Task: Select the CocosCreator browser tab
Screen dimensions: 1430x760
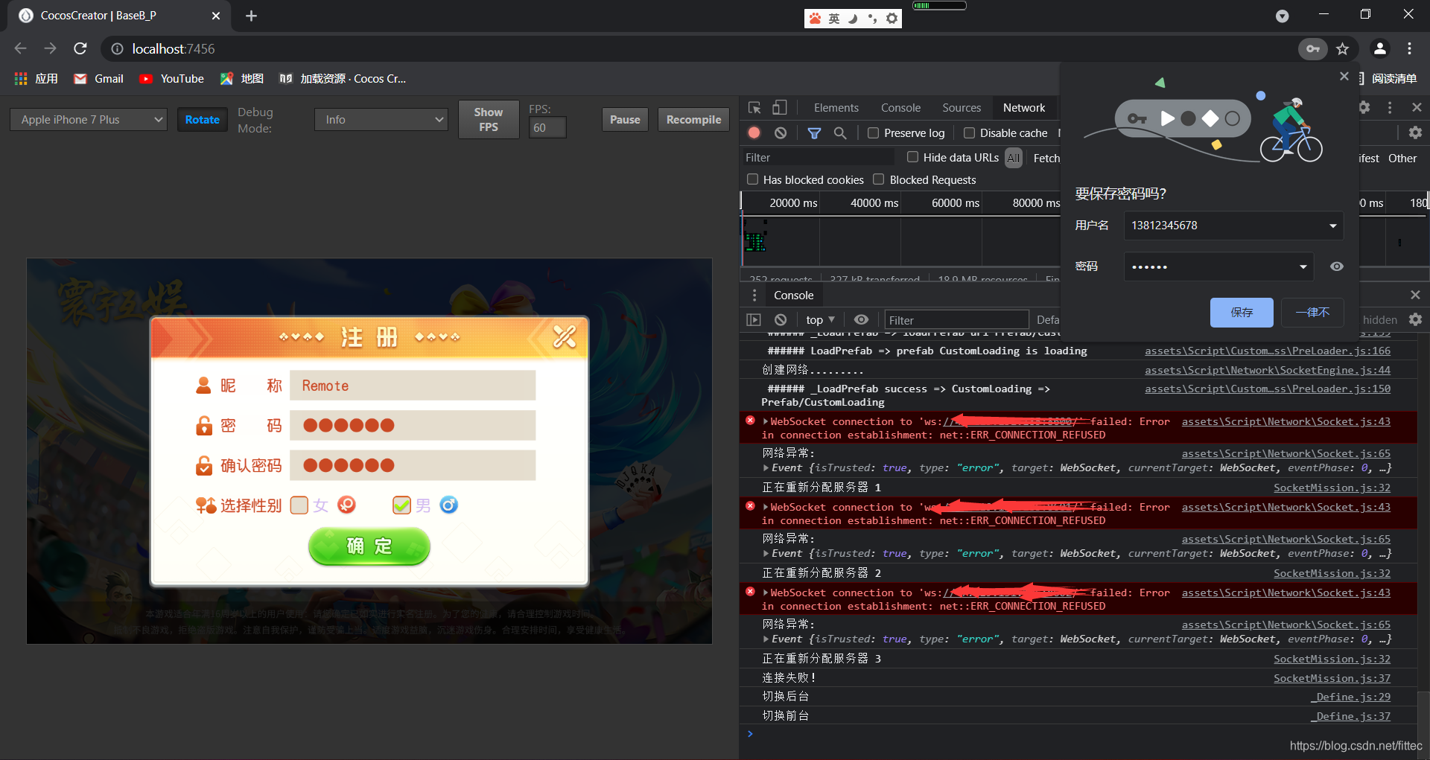Action: click(x=119, y=16)
